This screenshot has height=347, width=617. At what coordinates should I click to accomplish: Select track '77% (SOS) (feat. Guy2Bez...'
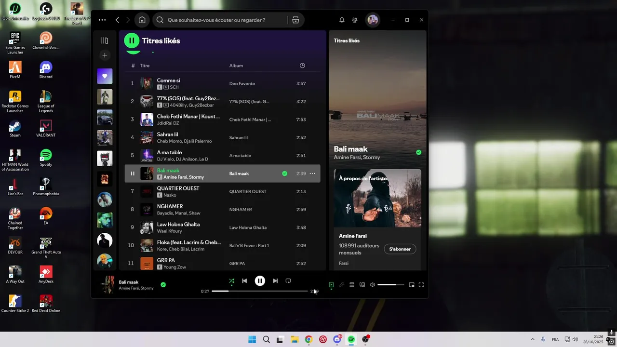(x=188, y=98)
